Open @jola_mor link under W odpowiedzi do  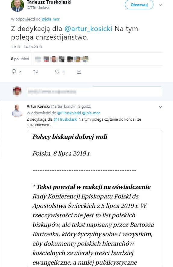click(x=51, y=19)
